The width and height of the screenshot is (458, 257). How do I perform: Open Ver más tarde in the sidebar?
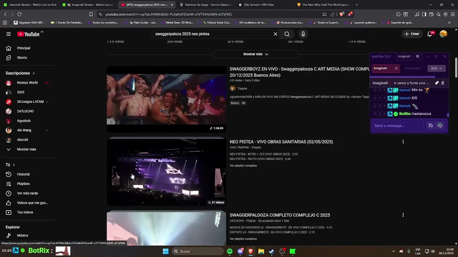27,193
